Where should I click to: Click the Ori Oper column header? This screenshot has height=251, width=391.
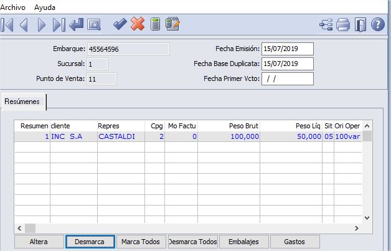(348, 126)
